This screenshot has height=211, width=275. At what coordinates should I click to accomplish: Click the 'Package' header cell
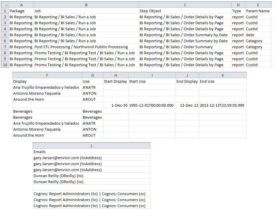21,11
